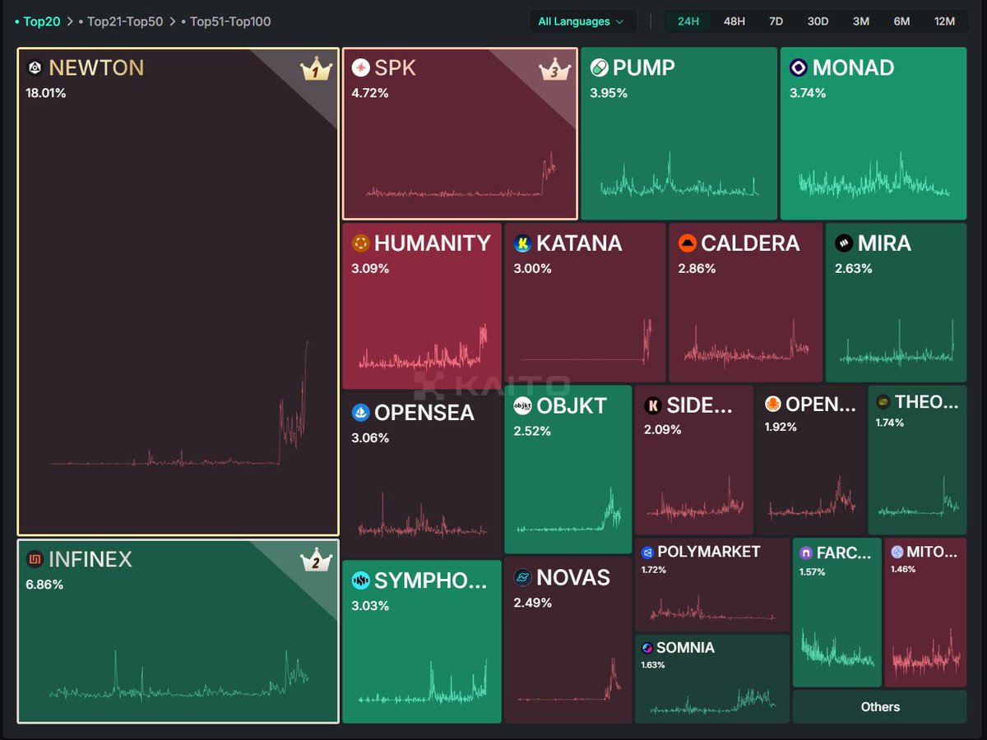Open the All Languages dropdown
This screenshot has height=740, width=987.
[x=582, y=21]
